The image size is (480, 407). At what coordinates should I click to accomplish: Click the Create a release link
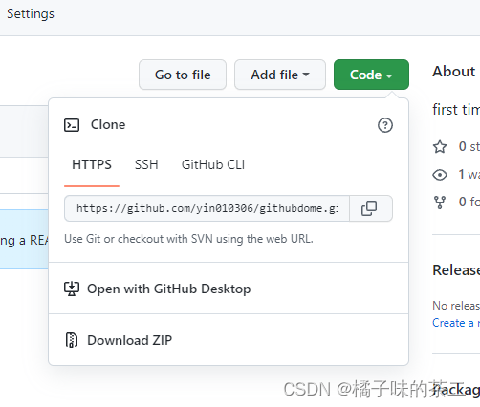point(456,323)
